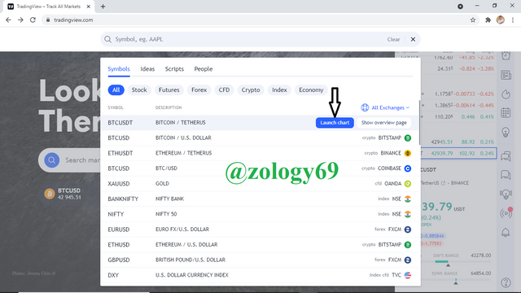Screen dimensions: 521x293
Task: Reload the page in Chrome
Action: (x=33, y=20)
